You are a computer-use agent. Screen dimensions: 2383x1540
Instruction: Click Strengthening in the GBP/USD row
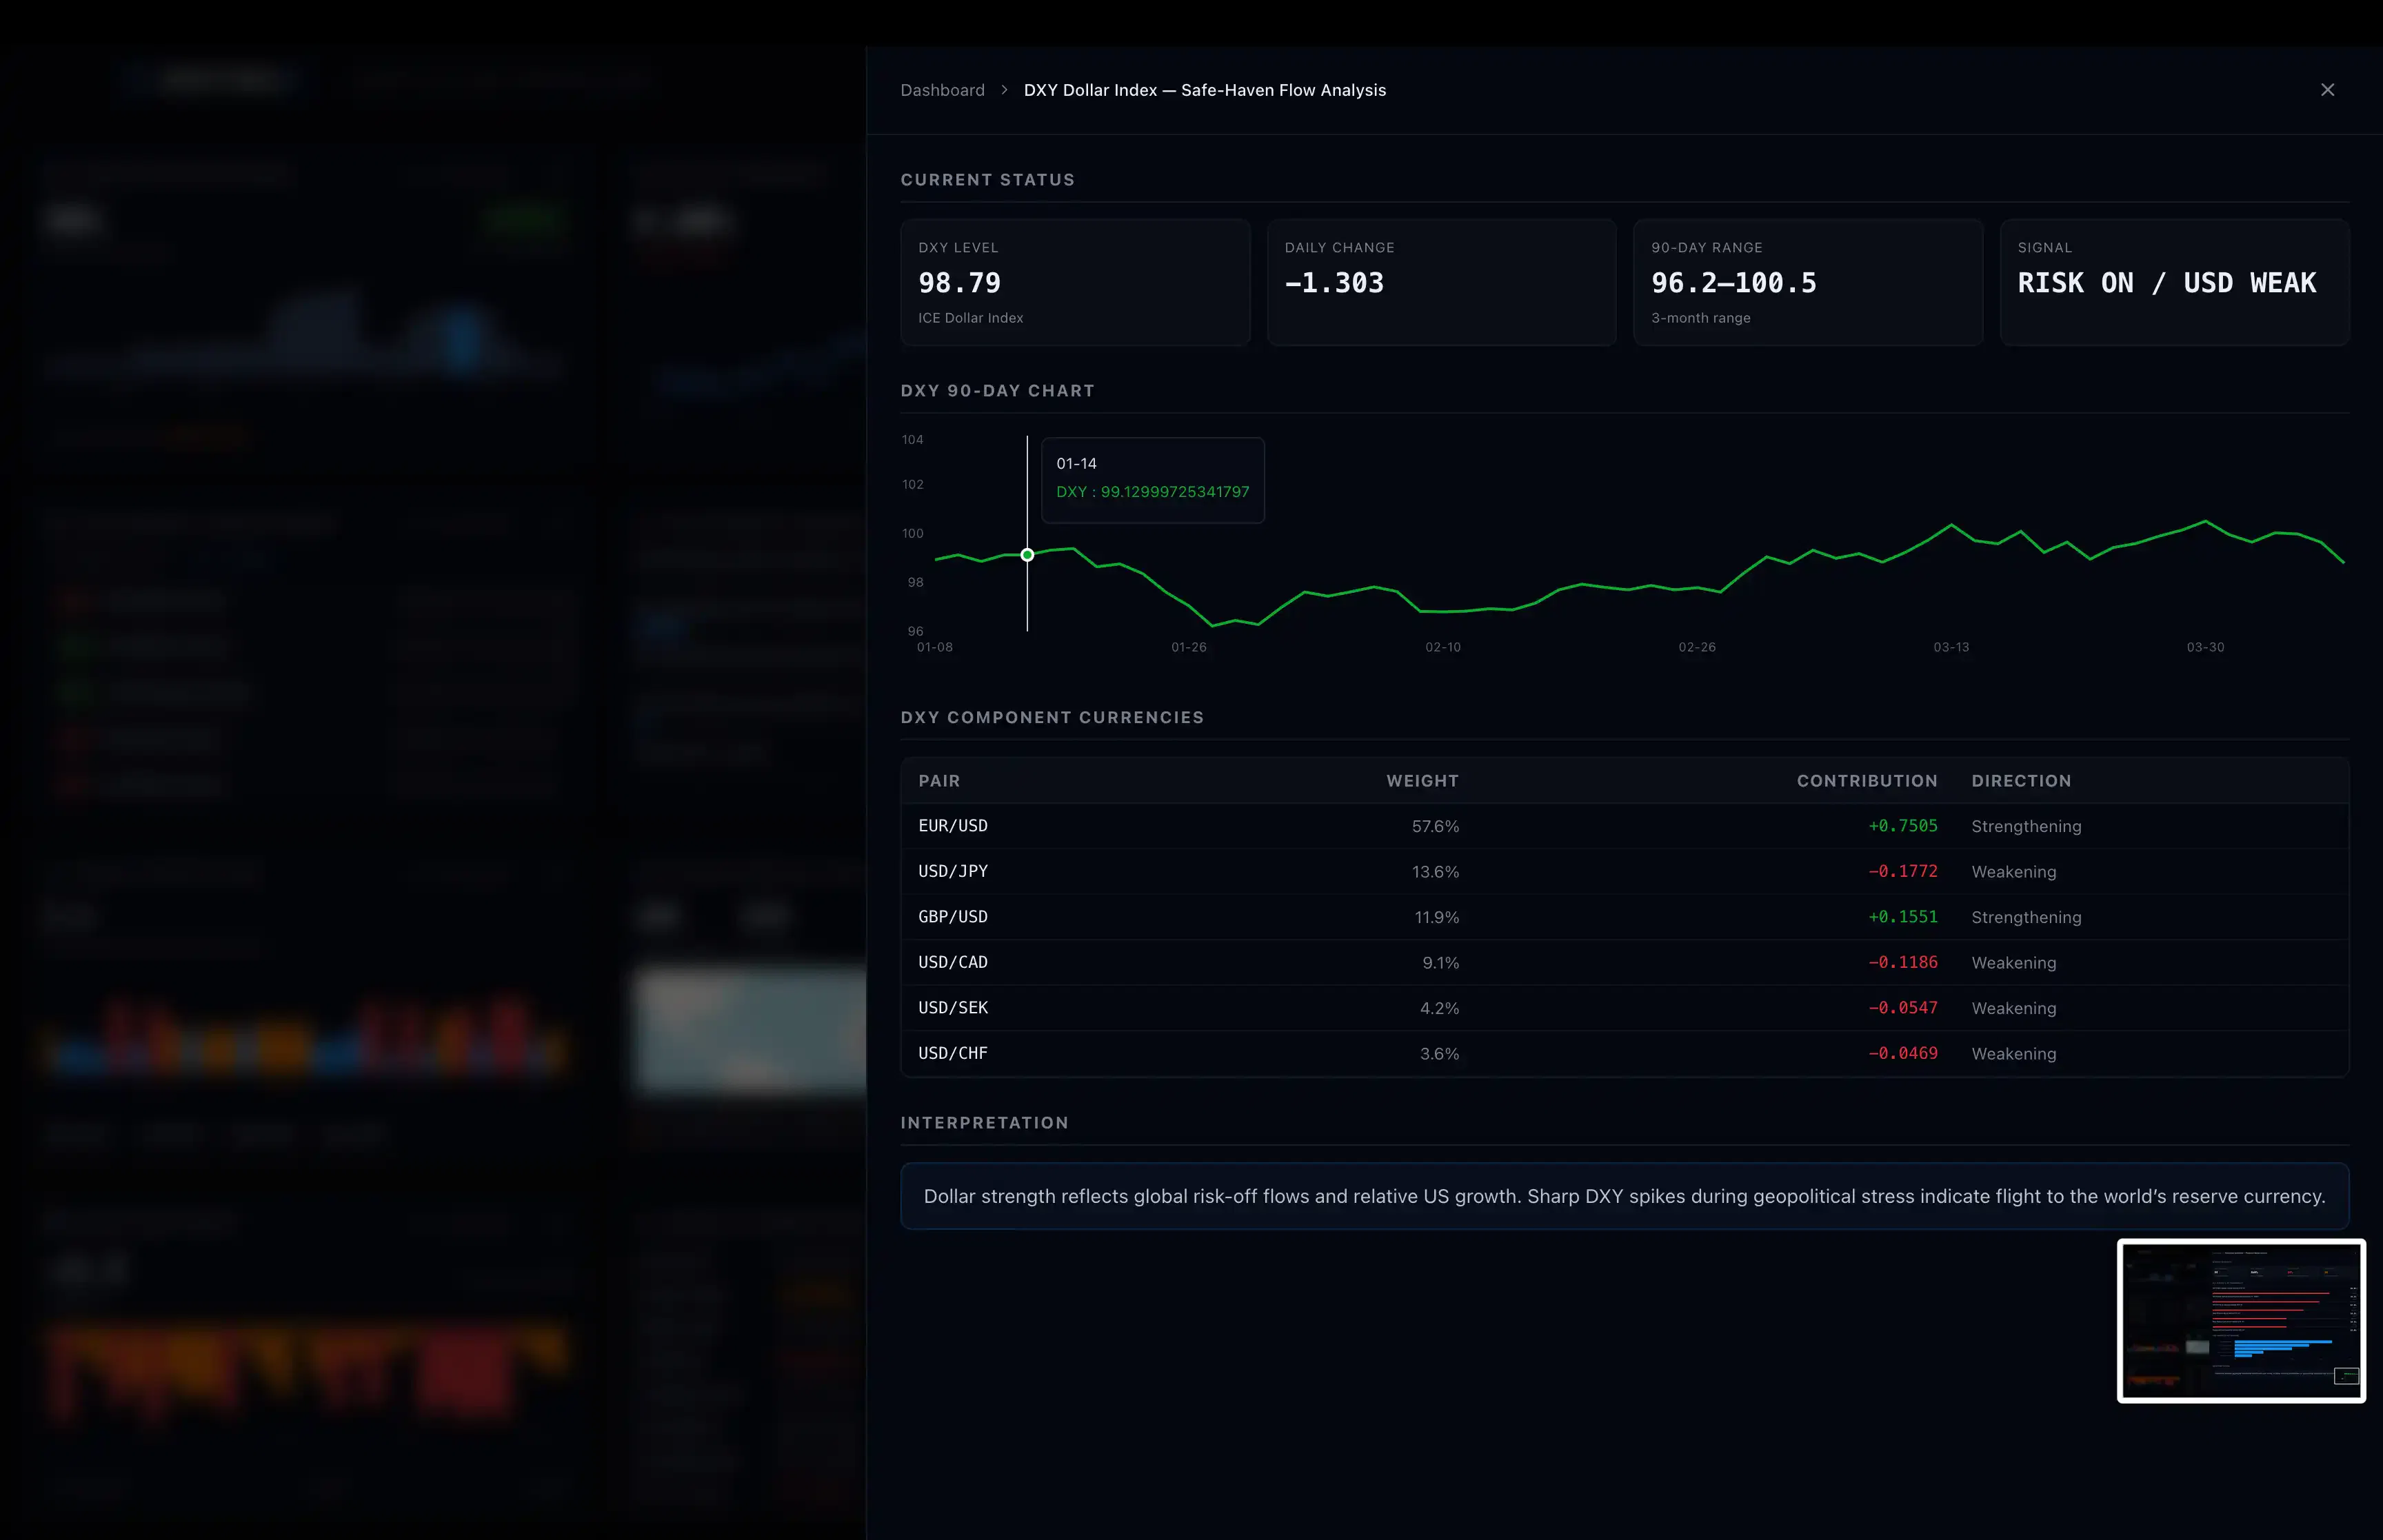pos(2026,917)
